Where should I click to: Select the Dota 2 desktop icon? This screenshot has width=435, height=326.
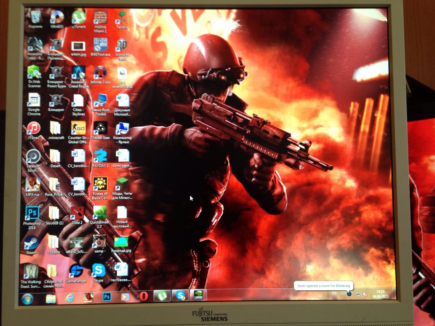(77, 214)
